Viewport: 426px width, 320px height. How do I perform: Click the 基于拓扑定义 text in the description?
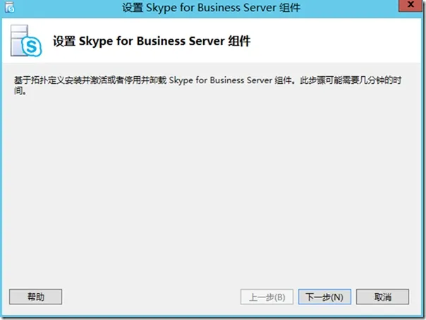click(x=35, y=82)
